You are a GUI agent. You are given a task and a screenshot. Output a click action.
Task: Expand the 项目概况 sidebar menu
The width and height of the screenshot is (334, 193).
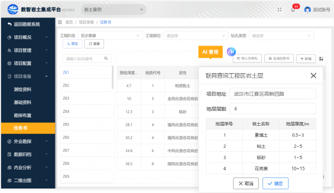(x=28, y=37)
